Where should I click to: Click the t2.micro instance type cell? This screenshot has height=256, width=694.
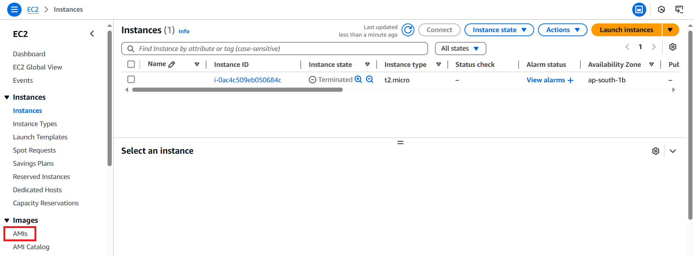coord(397,80)
